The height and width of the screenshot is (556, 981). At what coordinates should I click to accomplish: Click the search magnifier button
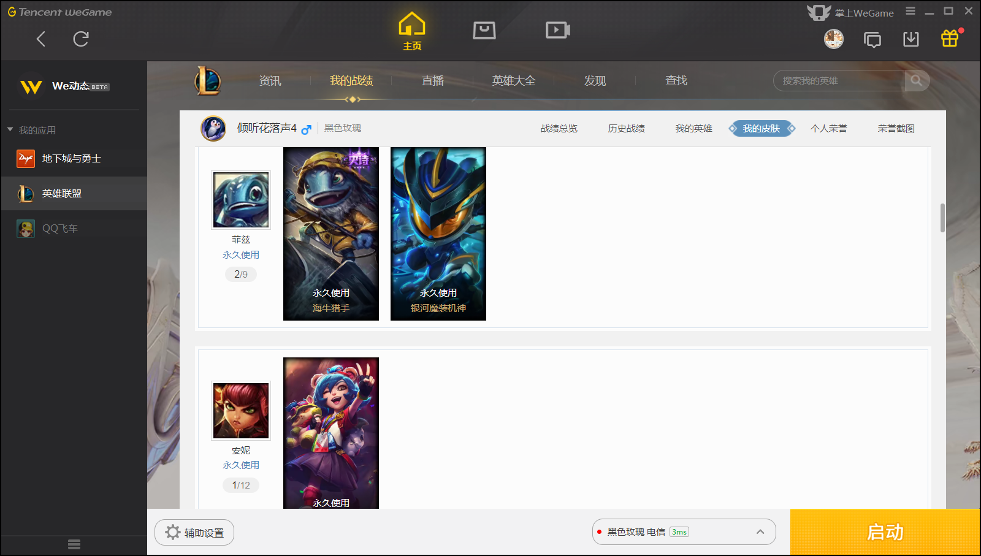[x=917, y=80]
